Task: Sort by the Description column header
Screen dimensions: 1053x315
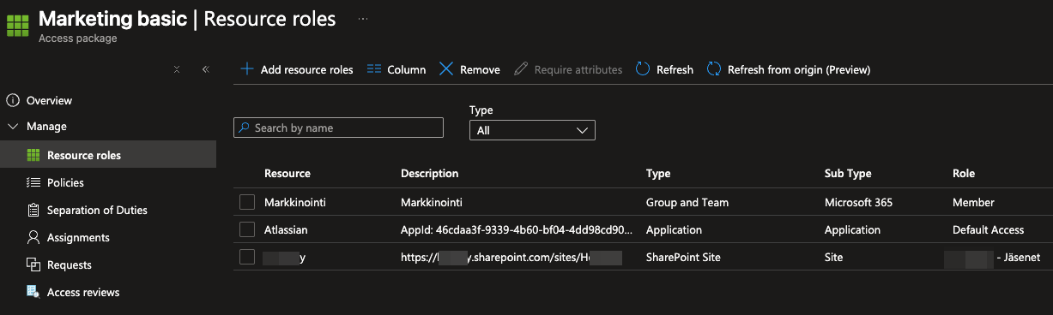Action: [430, 173]
